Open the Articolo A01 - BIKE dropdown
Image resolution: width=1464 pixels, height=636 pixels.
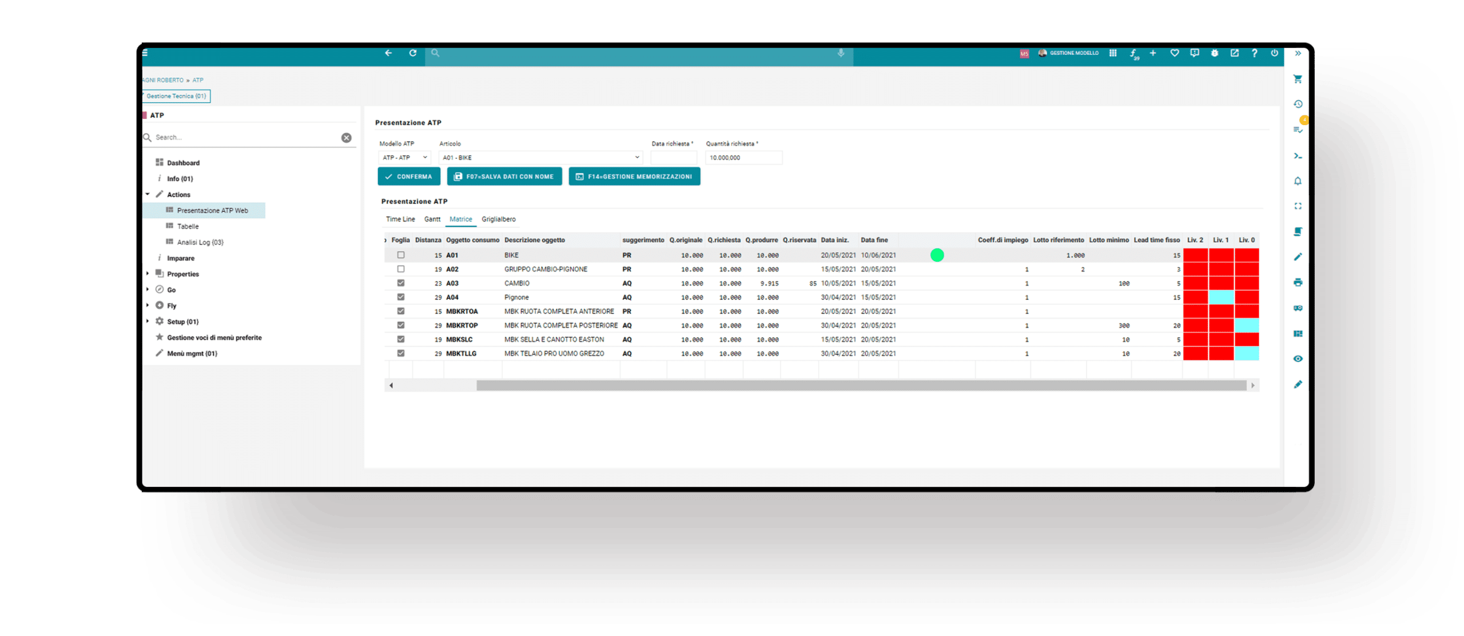tap(540, 158)
